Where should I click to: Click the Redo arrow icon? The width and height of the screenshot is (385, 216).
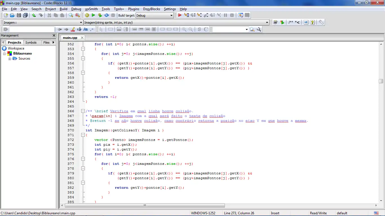pyautogui.click(x=41, y=15)
